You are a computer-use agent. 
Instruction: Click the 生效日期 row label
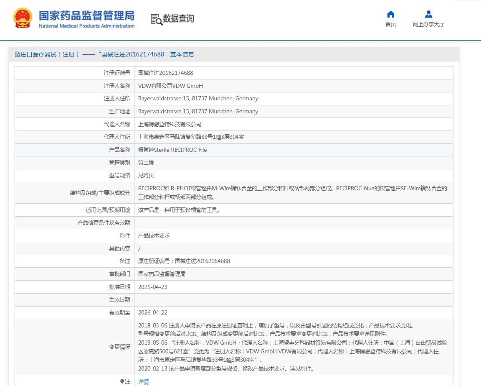(x=120, y=299)
